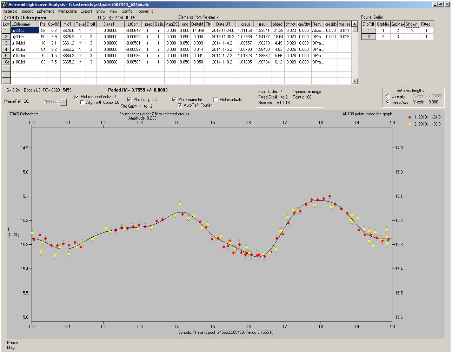Open the Import menu
The width and height of the screenshot is (452, 352).
(27, 11)
